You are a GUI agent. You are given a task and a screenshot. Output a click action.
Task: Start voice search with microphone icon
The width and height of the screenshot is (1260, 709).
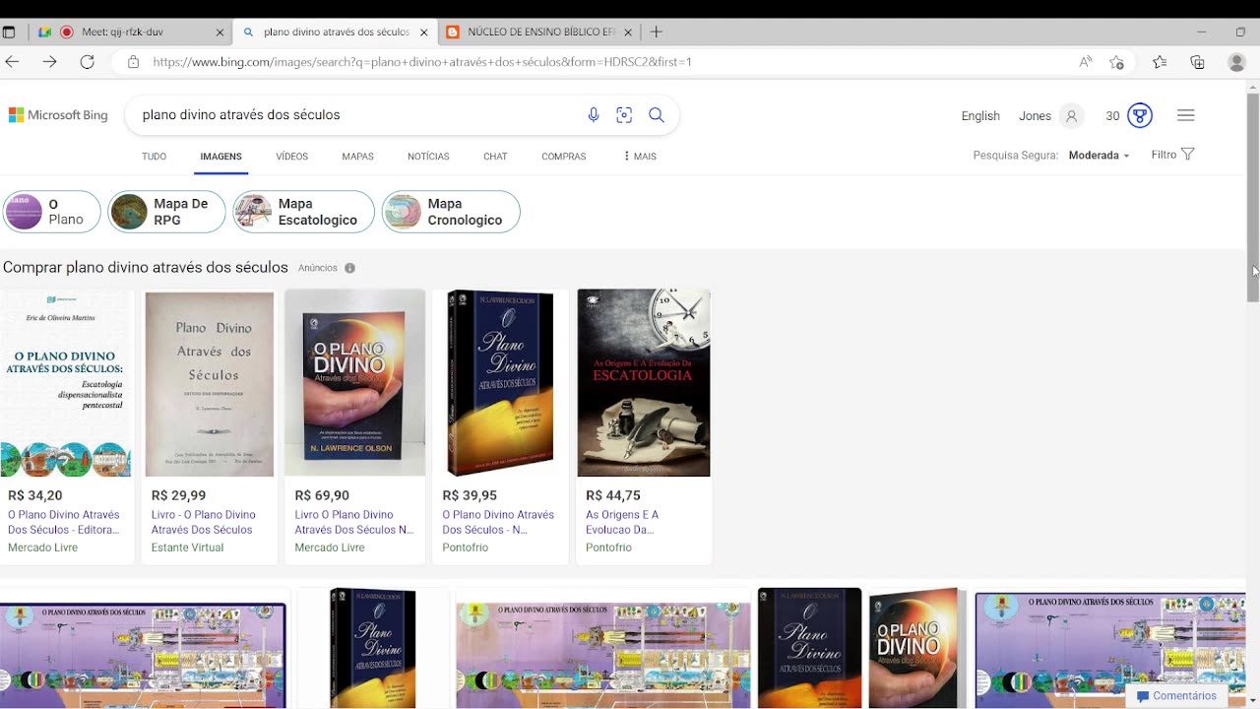tap(594, 115)
